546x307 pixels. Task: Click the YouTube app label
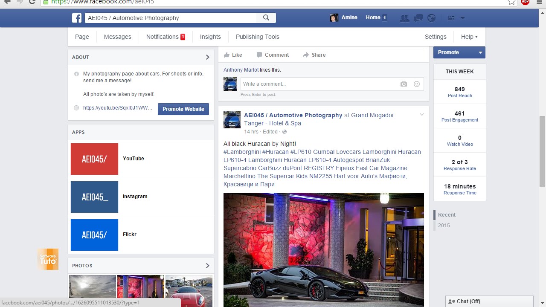point(134,159)
